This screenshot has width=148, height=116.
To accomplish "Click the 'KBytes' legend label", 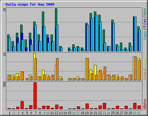I will coord(145,104).
